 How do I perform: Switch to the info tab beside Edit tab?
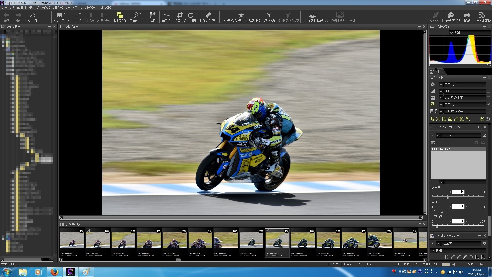[440, 72]
